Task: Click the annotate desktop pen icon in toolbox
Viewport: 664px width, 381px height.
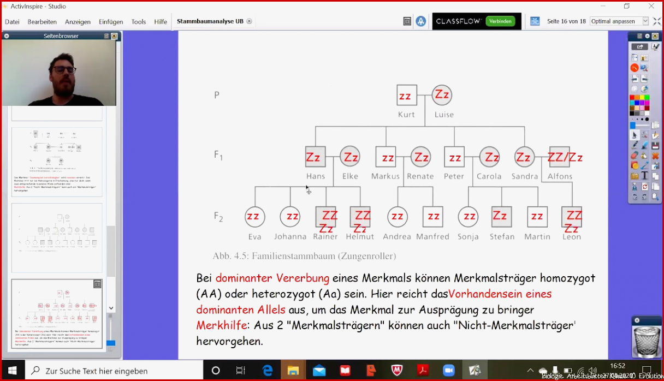Action: (656, 46)
